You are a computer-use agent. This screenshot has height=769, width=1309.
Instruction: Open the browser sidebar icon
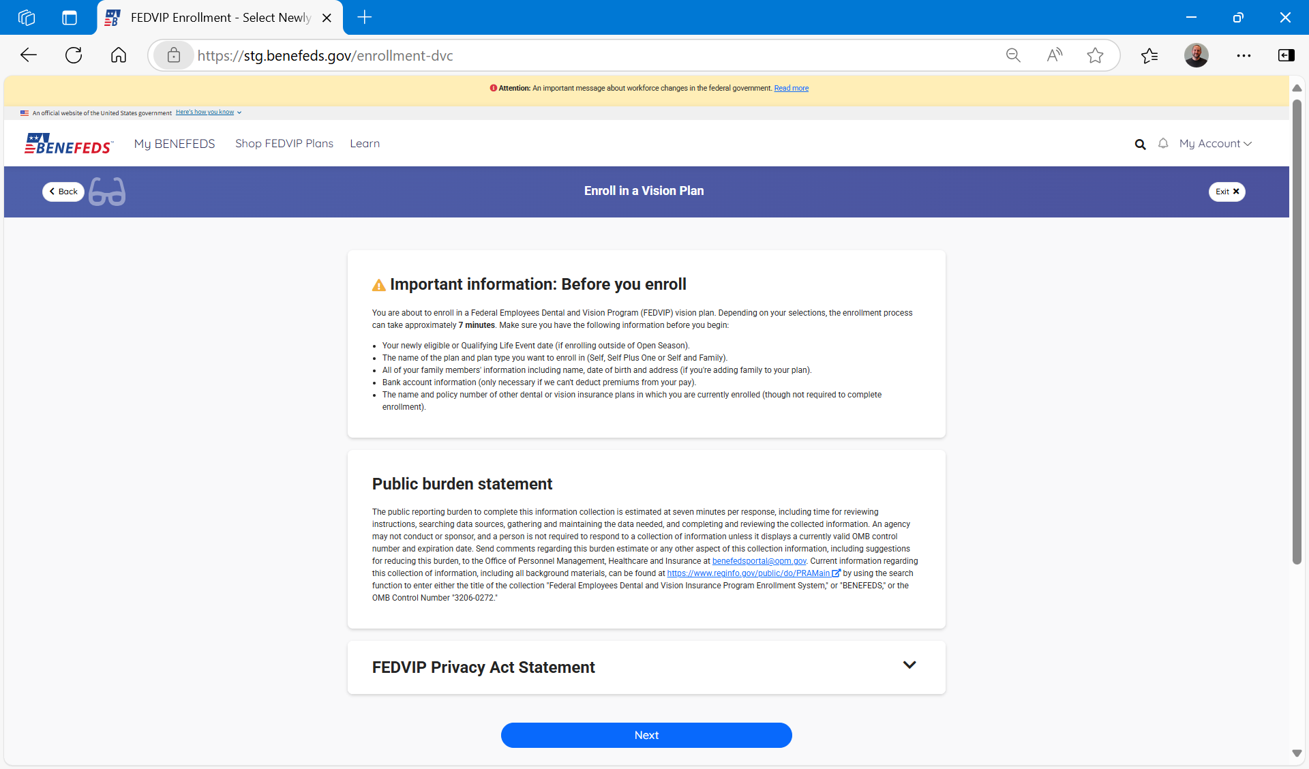coord(1286,55)
